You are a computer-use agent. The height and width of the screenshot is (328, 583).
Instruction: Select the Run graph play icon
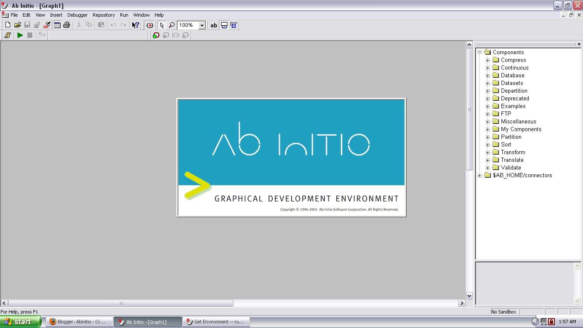tap(20, 35)
